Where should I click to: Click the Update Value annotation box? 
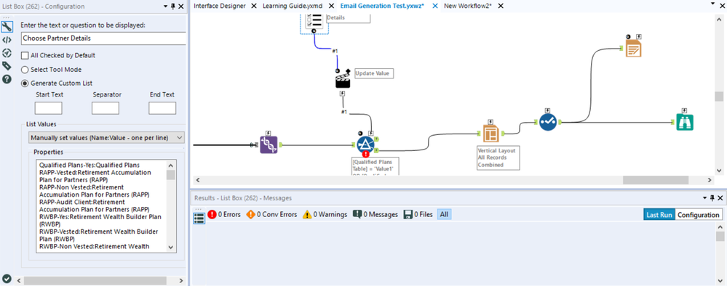(374, 73)
